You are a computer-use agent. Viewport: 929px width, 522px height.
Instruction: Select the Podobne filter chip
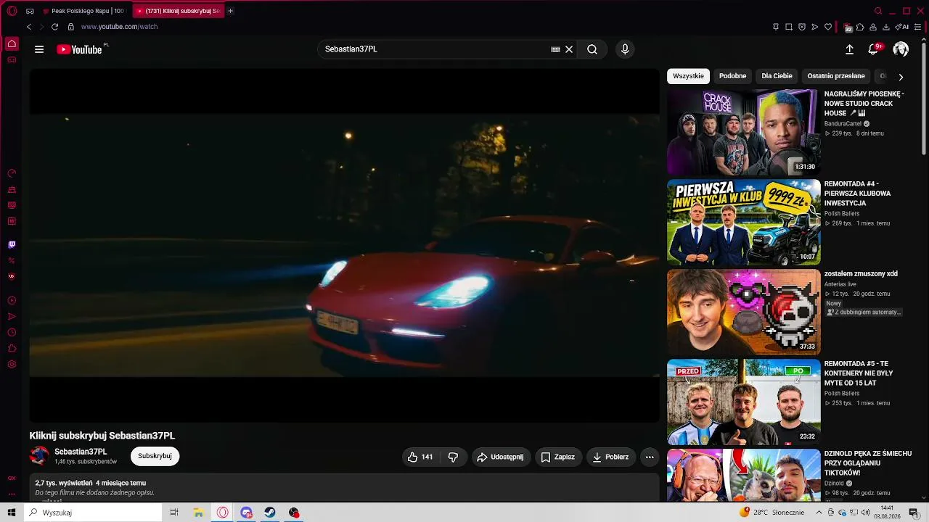732,76
